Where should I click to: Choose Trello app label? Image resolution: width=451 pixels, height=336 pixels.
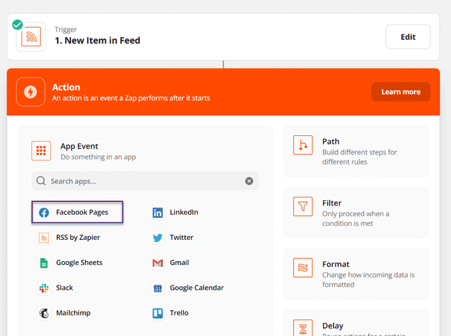179,313
